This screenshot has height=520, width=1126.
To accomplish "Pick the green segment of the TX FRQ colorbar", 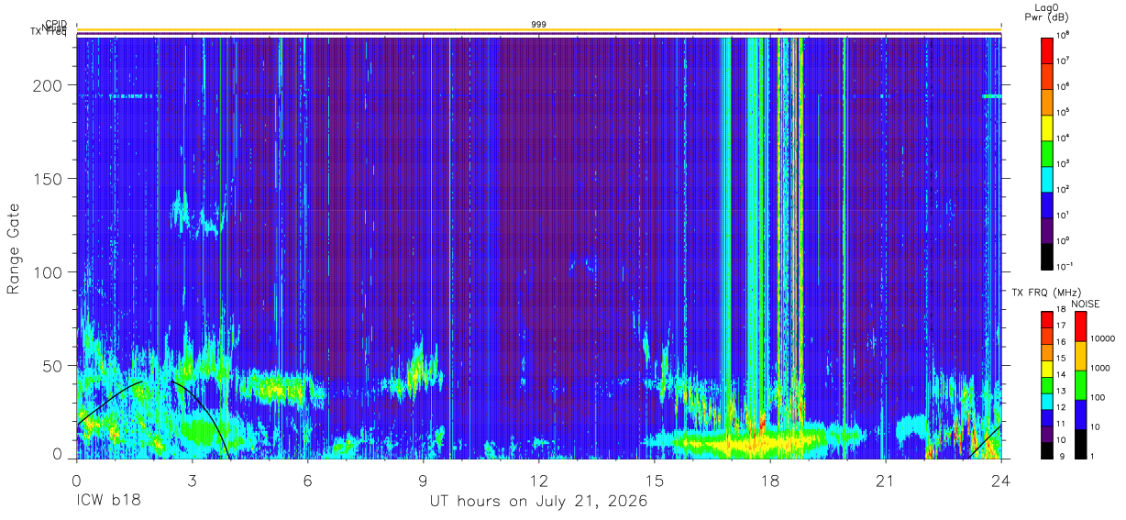I will click(x=1046, y=385).
